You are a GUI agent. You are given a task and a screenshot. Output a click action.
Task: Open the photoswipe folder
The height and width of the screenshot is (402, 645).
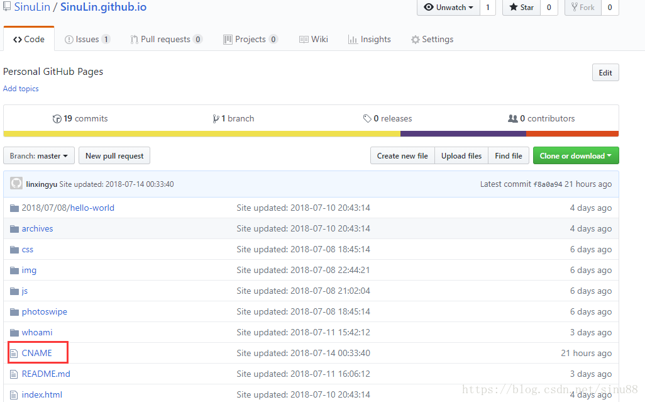pos(45,312)
